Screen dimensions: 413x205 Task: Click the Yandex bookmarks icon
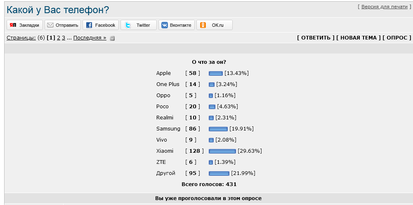tap(13, 25)
